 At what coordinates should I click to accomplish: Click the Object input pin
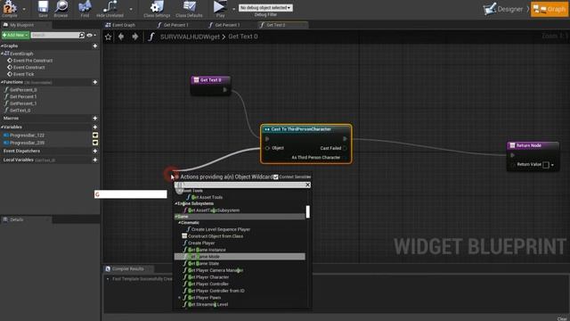(267, 148)
